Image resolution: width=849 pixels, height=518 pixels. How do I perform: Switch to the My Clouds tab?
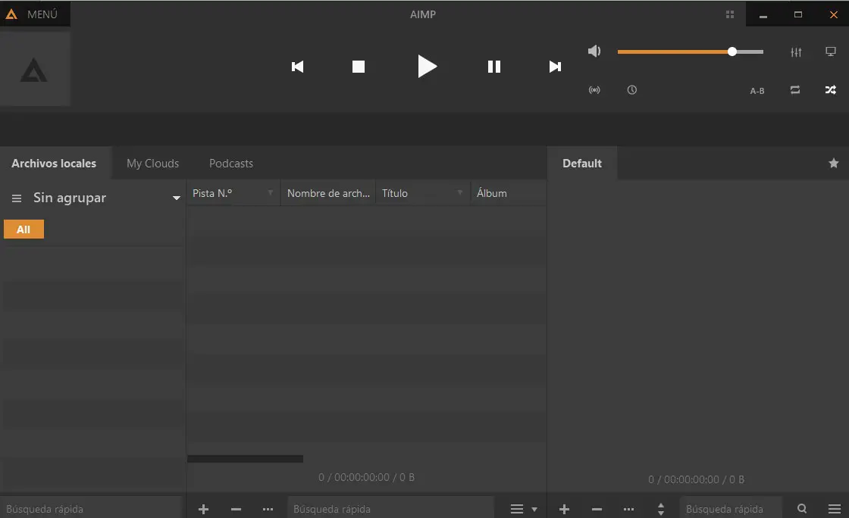[152, 164]
